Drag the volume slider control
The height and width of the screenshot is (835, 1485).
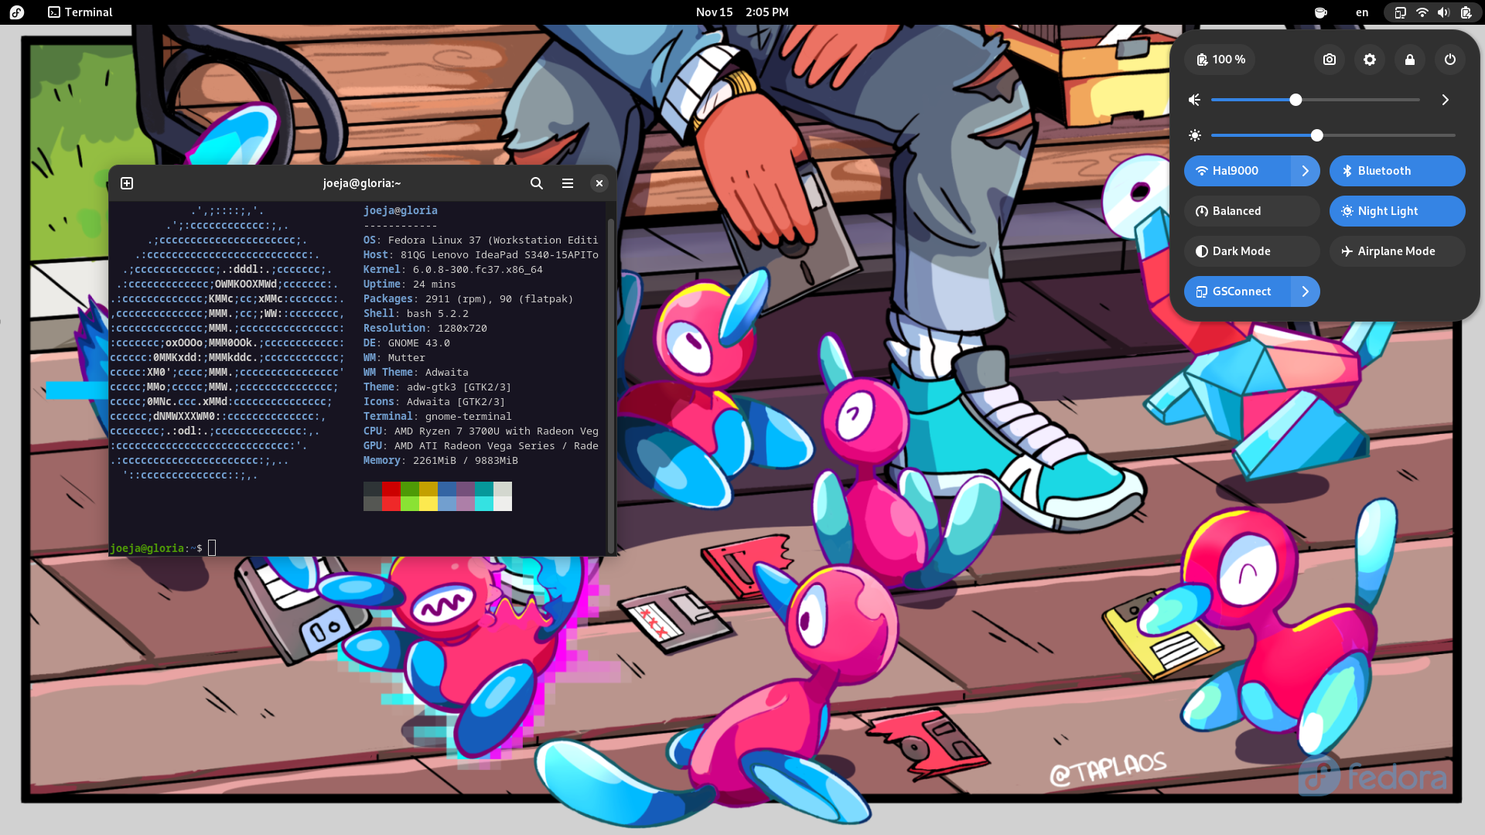click(x=1296, y=100)
